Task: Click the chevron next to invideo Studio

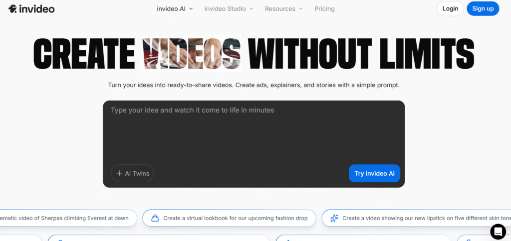Action: pos(251,9)
